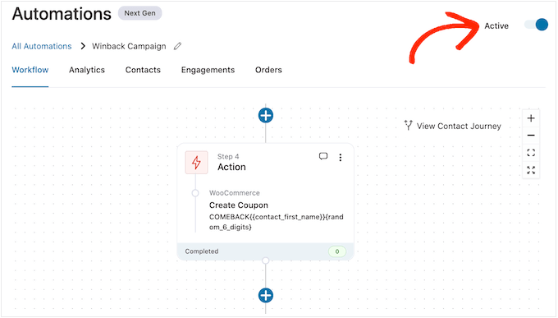Click the View Contact Journey branch icon

click(408, 125)
